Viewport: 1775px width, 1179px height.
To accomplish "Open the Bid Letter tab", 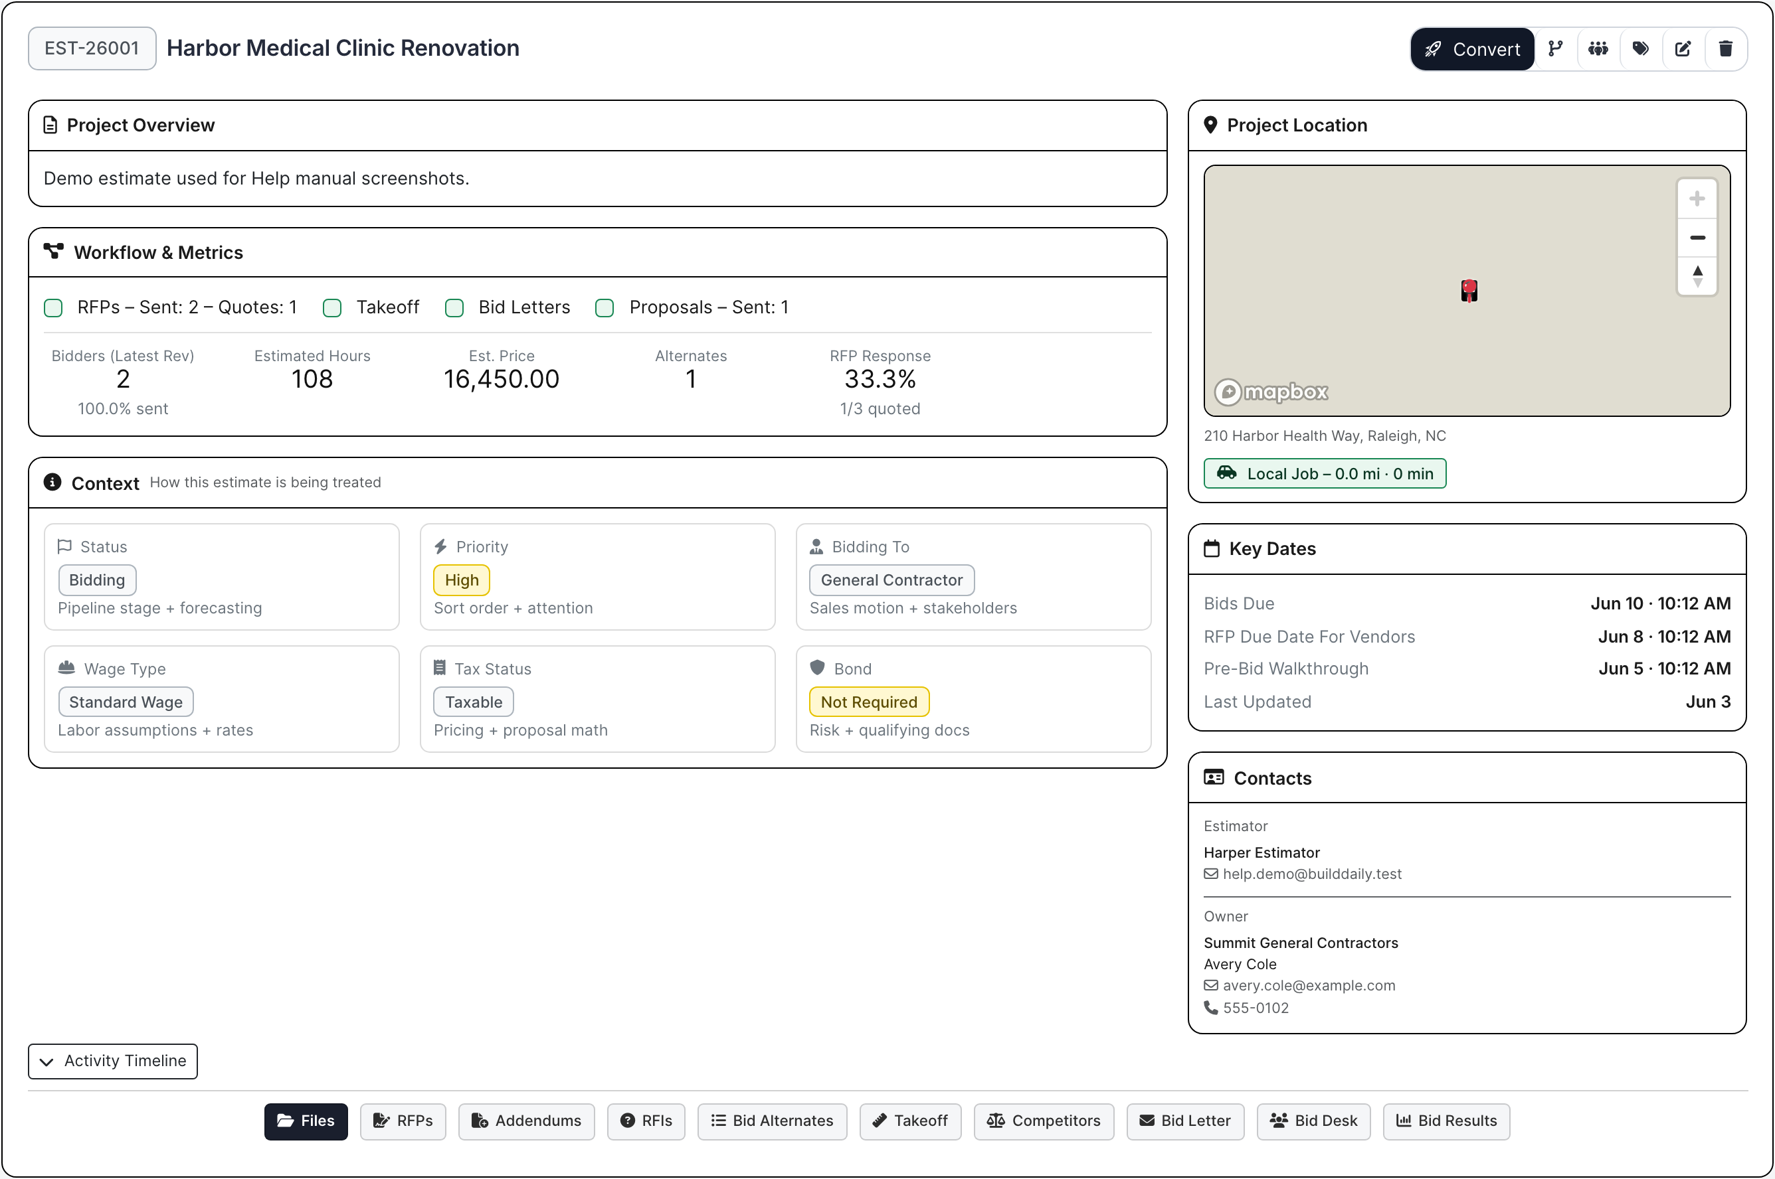I will coord(1185,1121).
